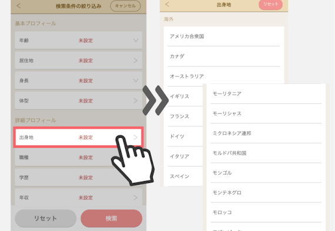Go back from the search filter screen
The image size is (335, 231).
(19, 6)
